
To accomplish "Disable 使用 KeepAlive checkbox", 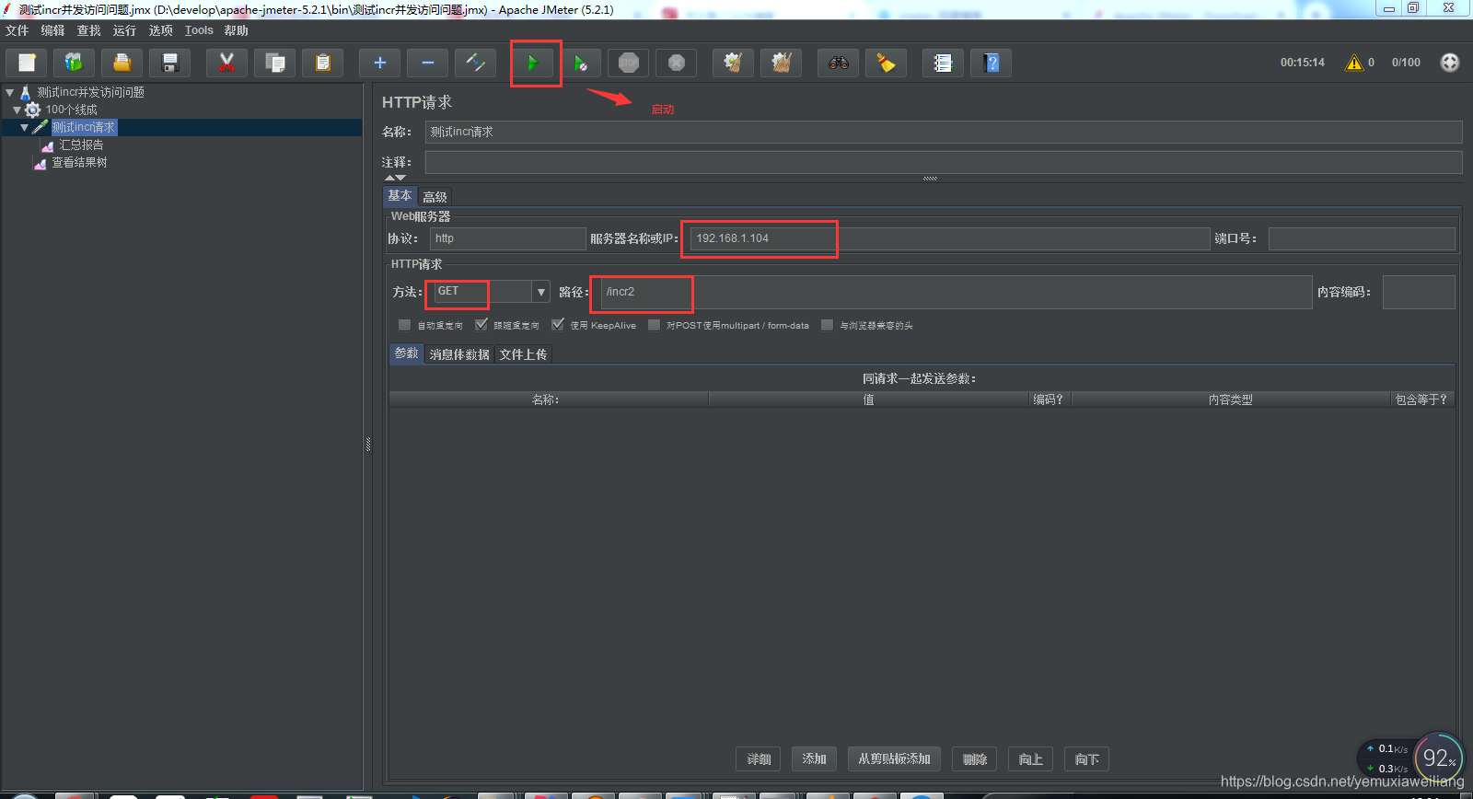I will coord(557,325).
